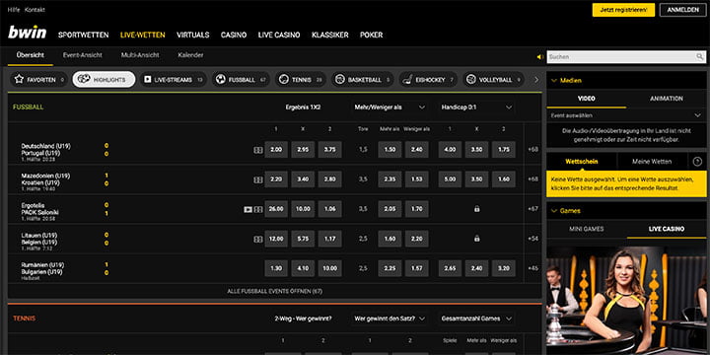Select Bulgarien (U19) win odds 10.00
The image size is (710, 355).
[329, 268]
